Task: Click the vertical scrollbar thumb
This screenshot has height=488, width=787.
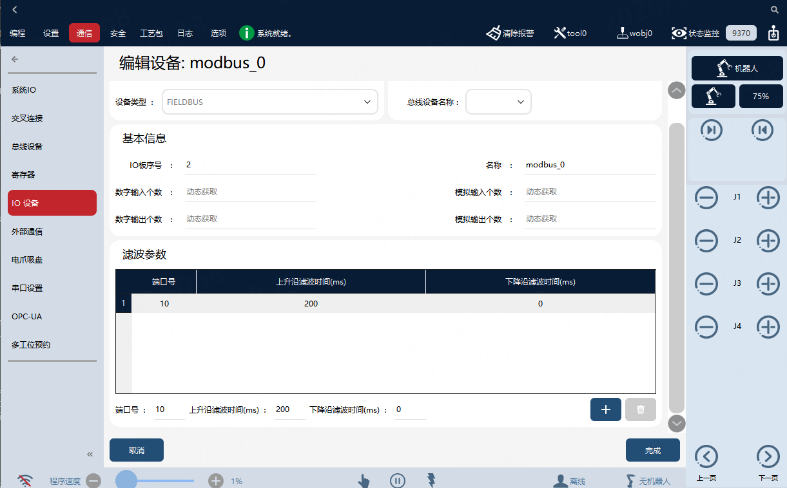Action: pyautogui.click(x=677, y=267)
